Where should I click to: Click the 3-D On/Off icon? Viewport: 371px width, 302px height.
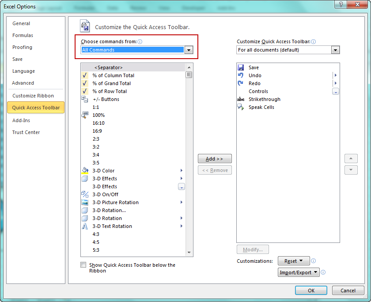click(x=85, y=194)
